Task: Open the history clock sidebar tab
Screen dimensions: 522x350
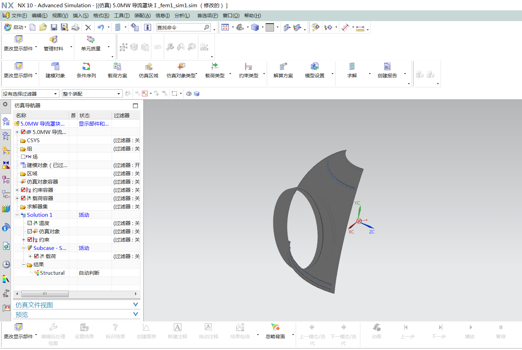Action: [6, 264]
